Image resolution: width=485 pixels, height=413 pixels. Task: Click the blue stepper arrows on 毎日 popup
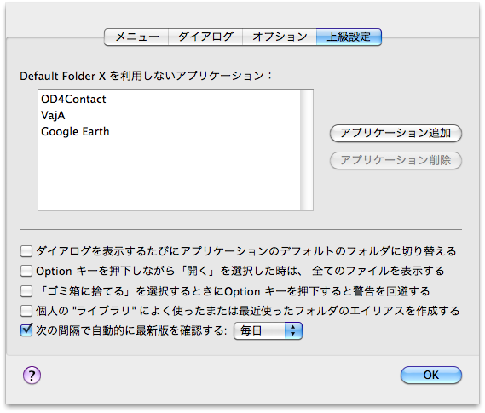click(x=293, y=331)
